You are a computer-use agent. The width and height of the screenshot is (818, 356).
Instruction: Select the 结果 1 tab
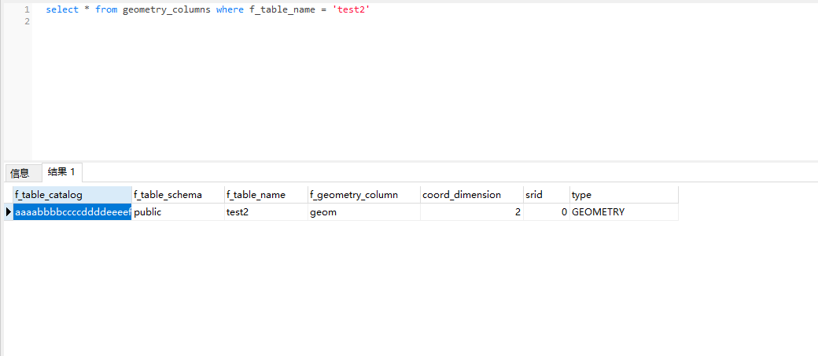61,172
